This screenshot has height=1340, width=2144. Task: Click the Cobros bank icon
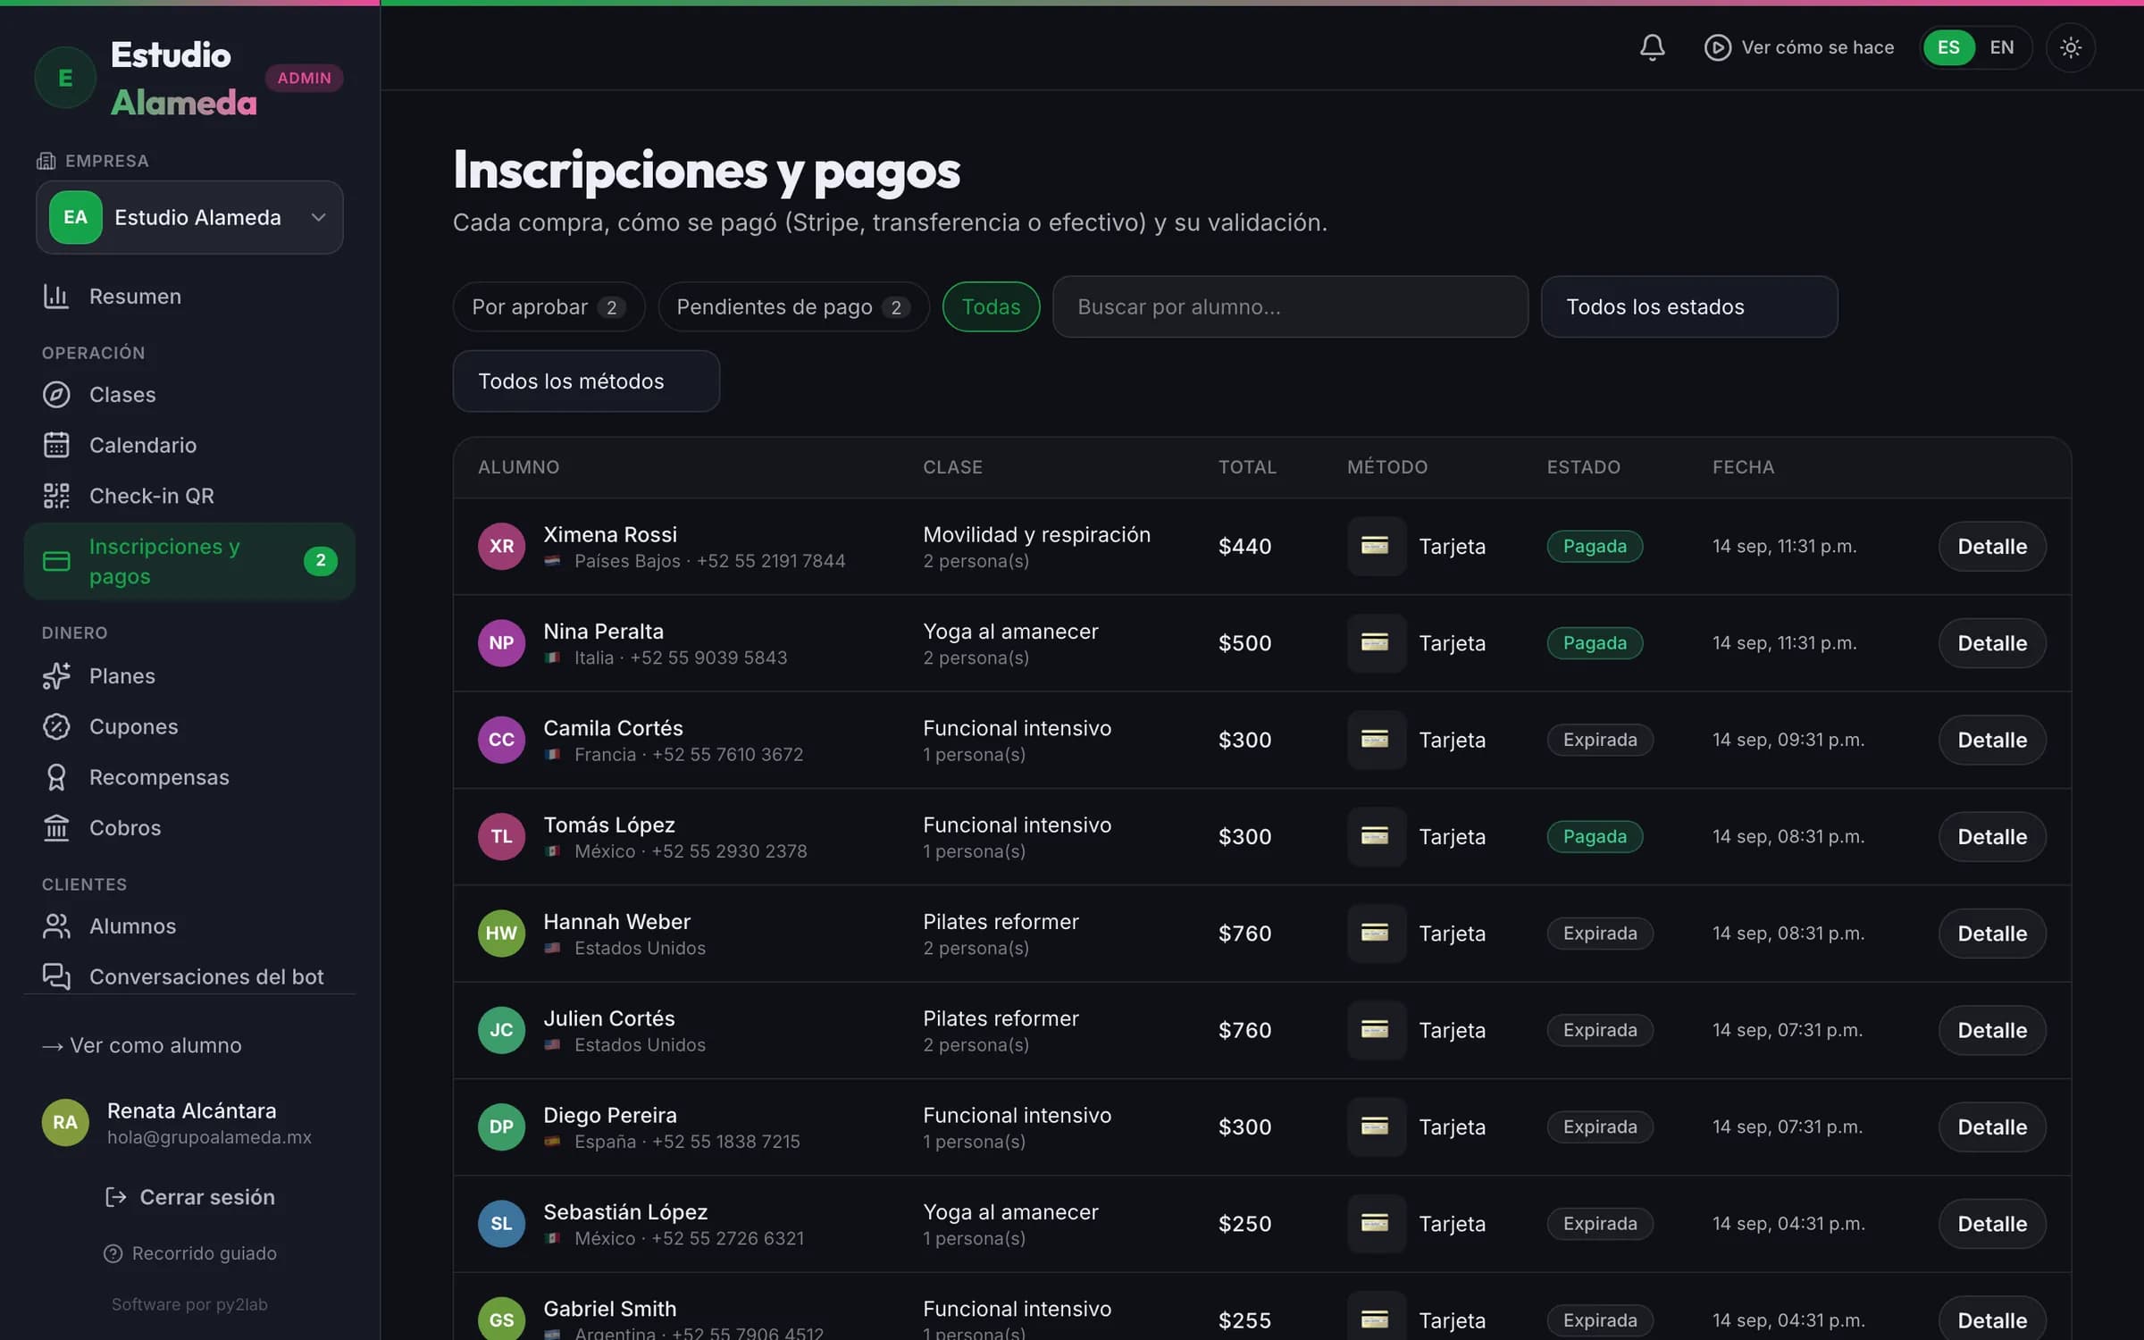(56, 828)
